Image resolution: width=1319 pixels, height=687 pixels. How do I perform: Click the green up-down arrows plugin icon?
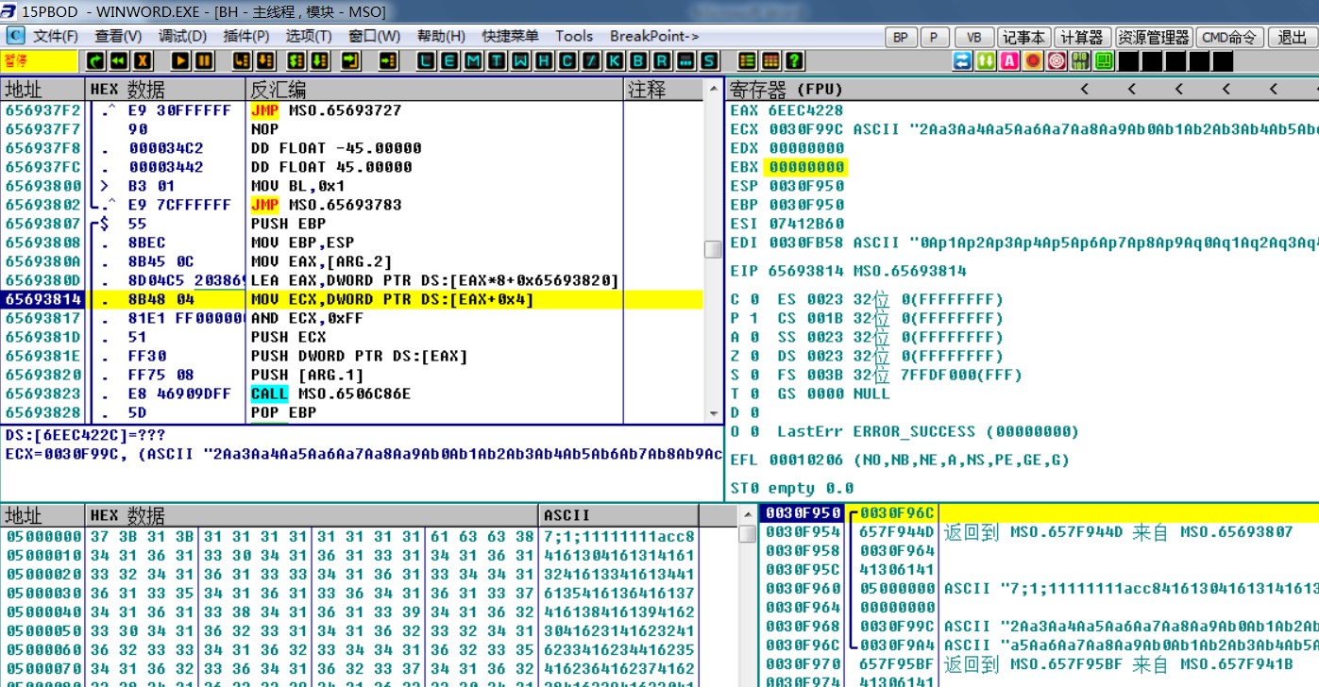986,60
